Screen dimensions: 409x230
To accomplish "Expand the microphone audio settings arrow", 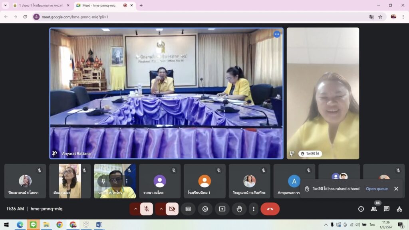I will pyautogui.click(x=135, y=209).
